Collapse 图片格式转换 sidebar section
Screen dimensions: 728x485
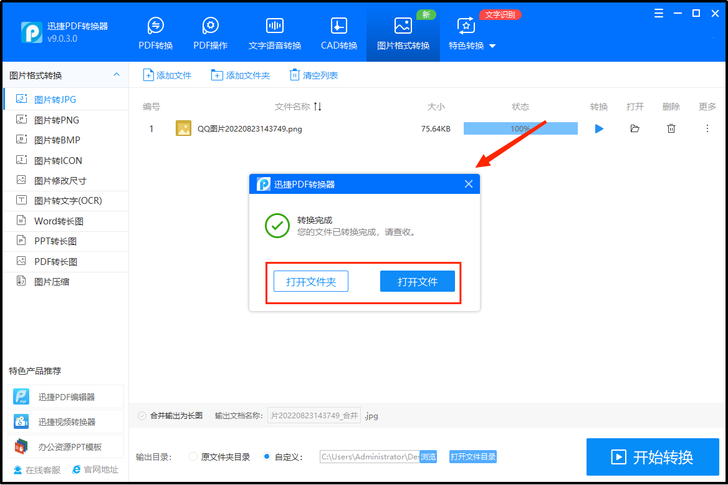pyautogui.click(x=116, y=75)
